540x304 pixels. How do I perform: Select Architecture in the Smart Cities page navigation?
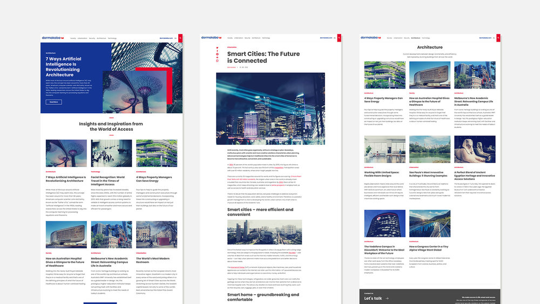256,38
